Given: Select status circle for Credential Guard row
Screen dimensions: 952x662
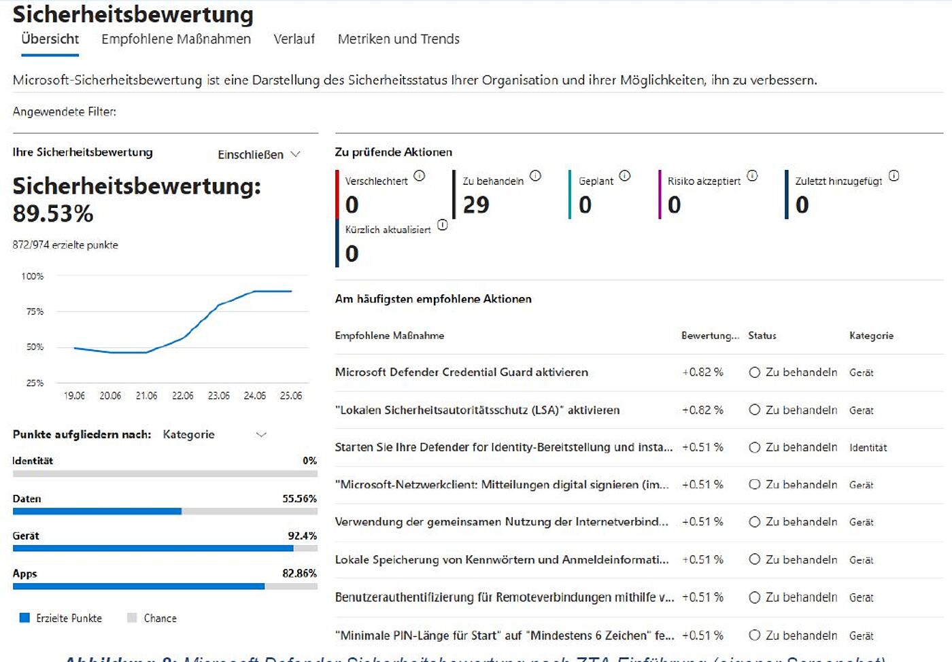Looking at the screenshot, I should 754,372.
